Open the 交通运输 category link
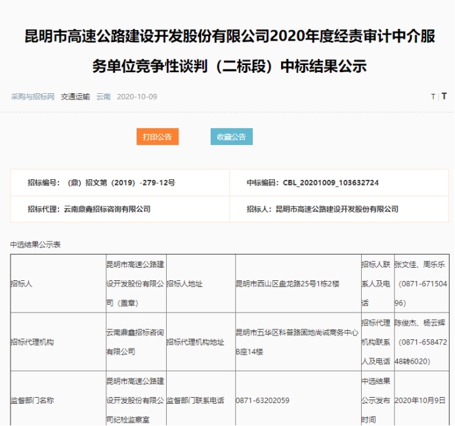 click(x=76, y=96)
